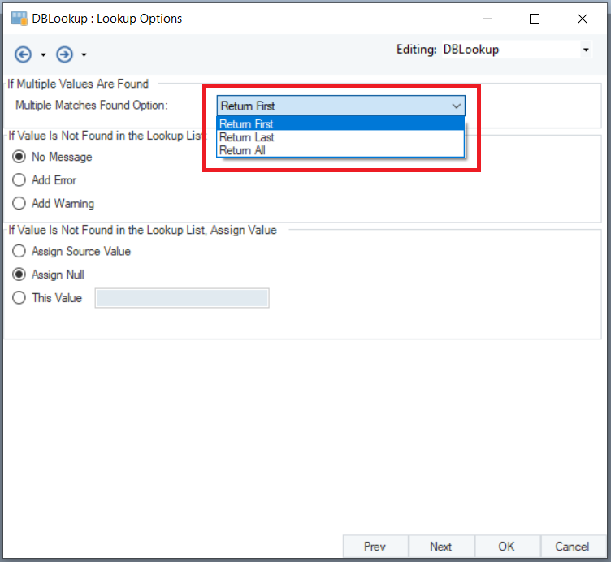Viewport: 611px width, 562px height.
Task: Pick Return Last from the list
Action: pos(247,137)
